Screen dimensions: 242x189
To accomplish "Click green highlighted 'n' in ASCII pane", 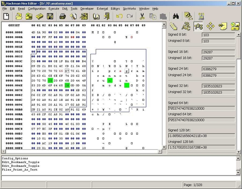I will [x=110, y=81].
